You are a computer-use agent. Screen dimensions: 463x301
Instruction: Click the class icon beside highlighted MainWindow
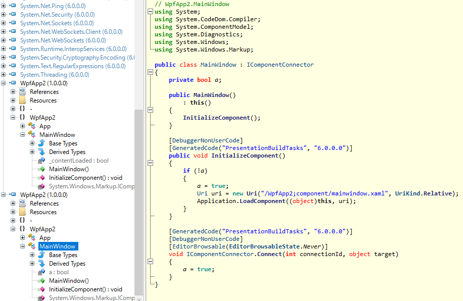(32, 246)
